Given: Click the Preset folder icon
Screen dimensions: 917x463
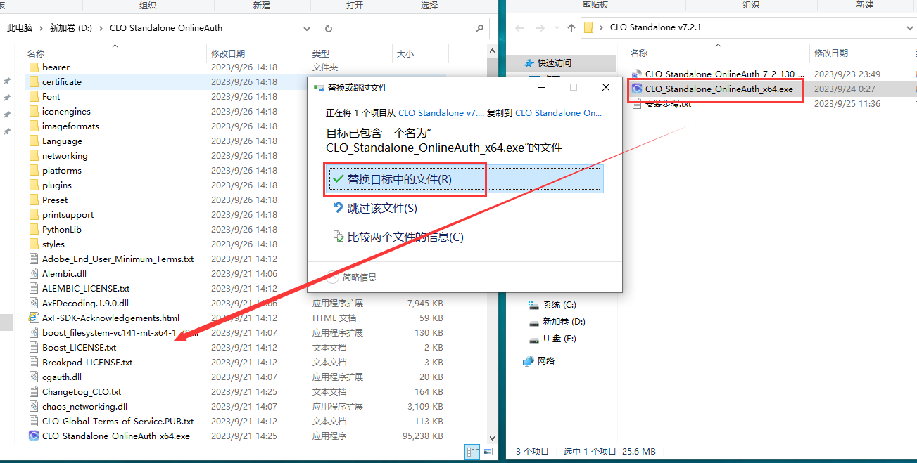Looking at the screenshot, I should (34, 200).
